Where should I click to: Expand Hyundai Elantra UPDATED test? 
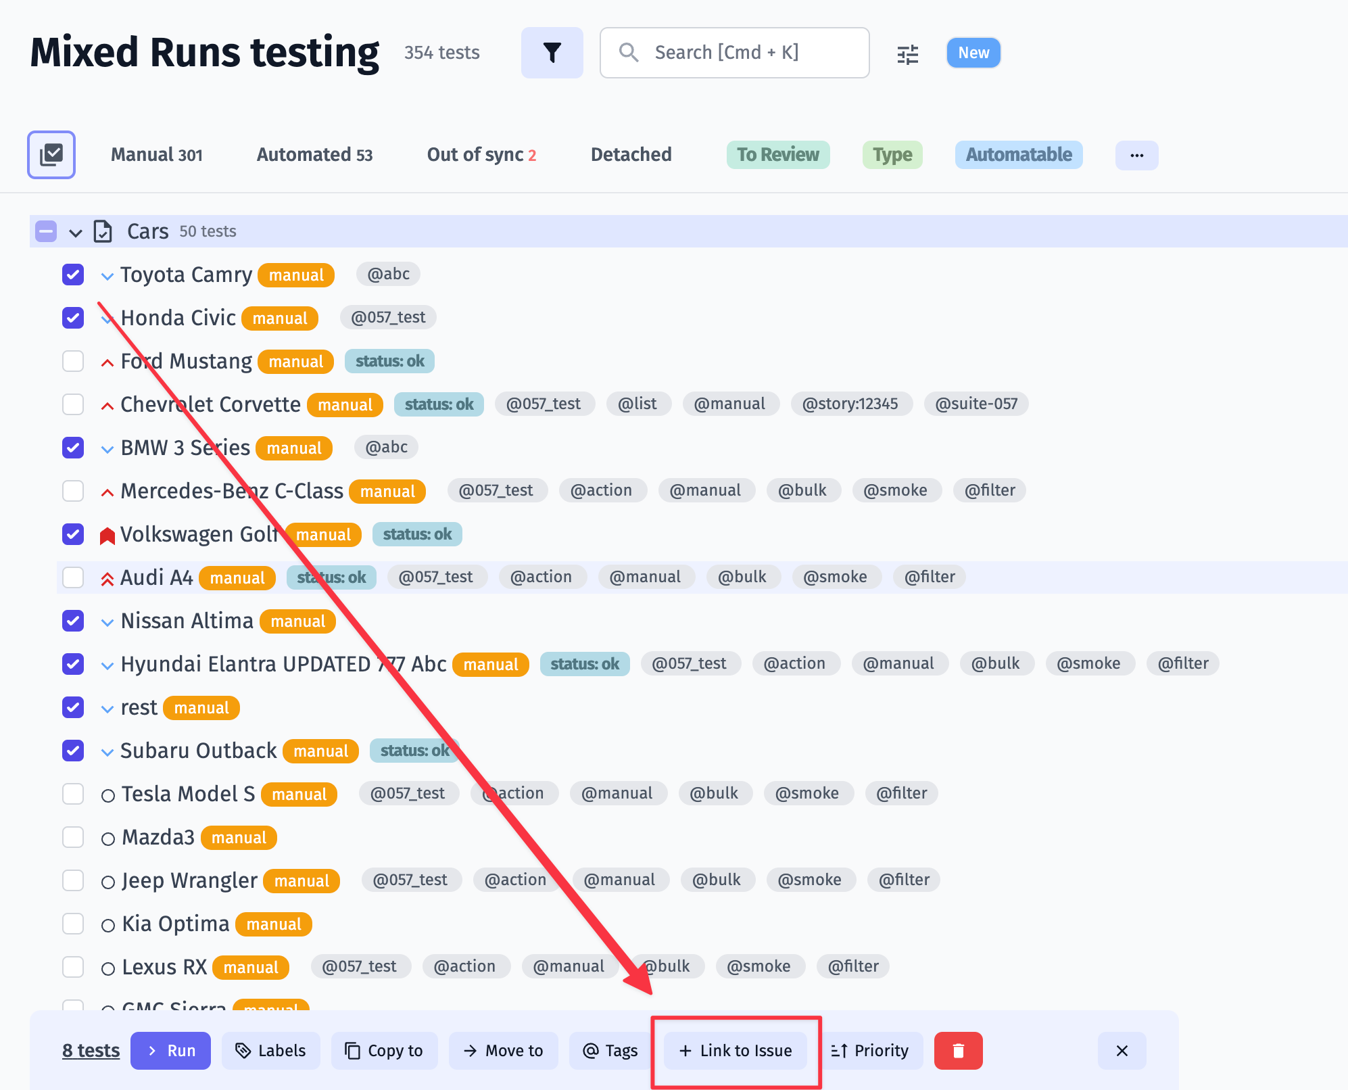(107, 664)
